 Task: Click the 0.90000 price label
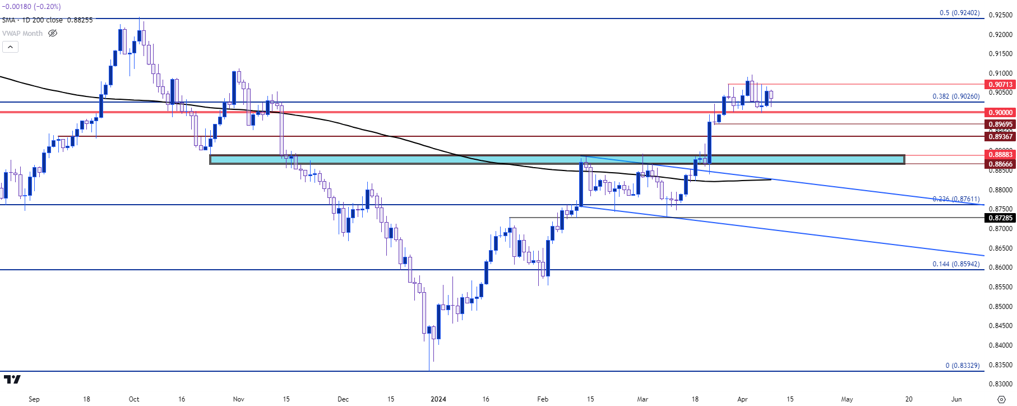click(1001, 113)
